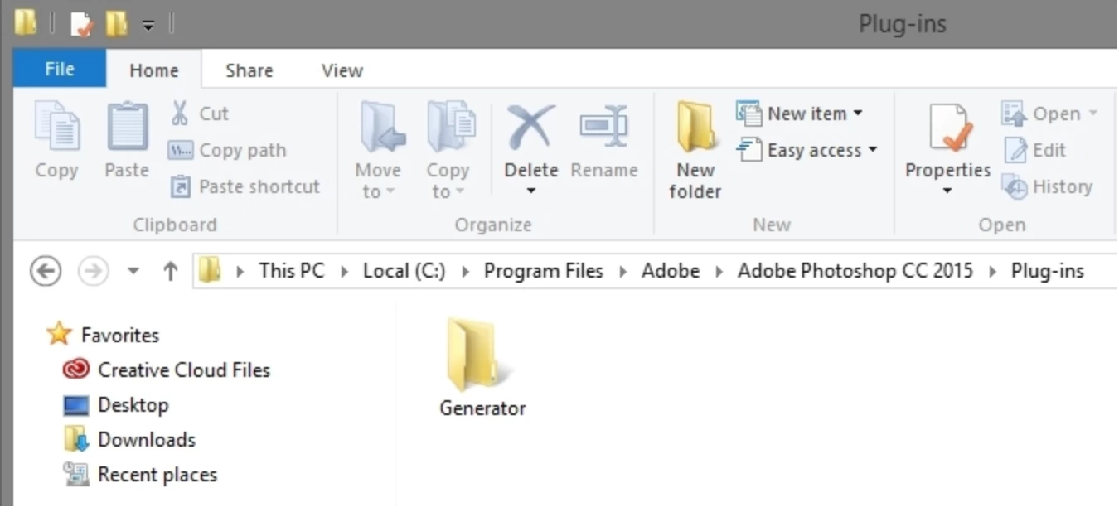1119x517 pixels.
Task: Click the Open button in ribbon
Action: point(1041,114)
